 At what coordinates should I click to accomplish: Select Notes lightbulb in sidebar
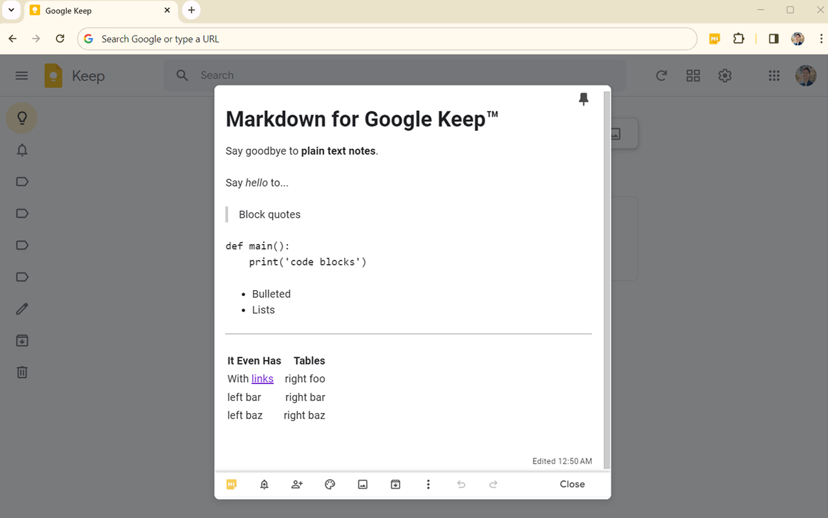point(22,118)
